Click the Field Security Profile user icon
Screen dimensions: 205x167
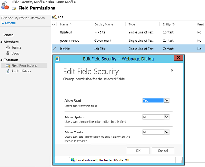point(5,5)
